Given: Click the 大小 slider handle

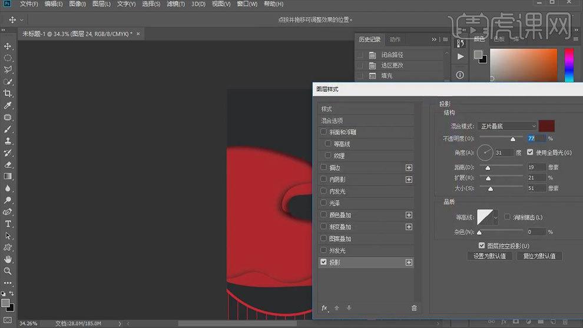Looking at the screenshot, I should tap(491, 189).
